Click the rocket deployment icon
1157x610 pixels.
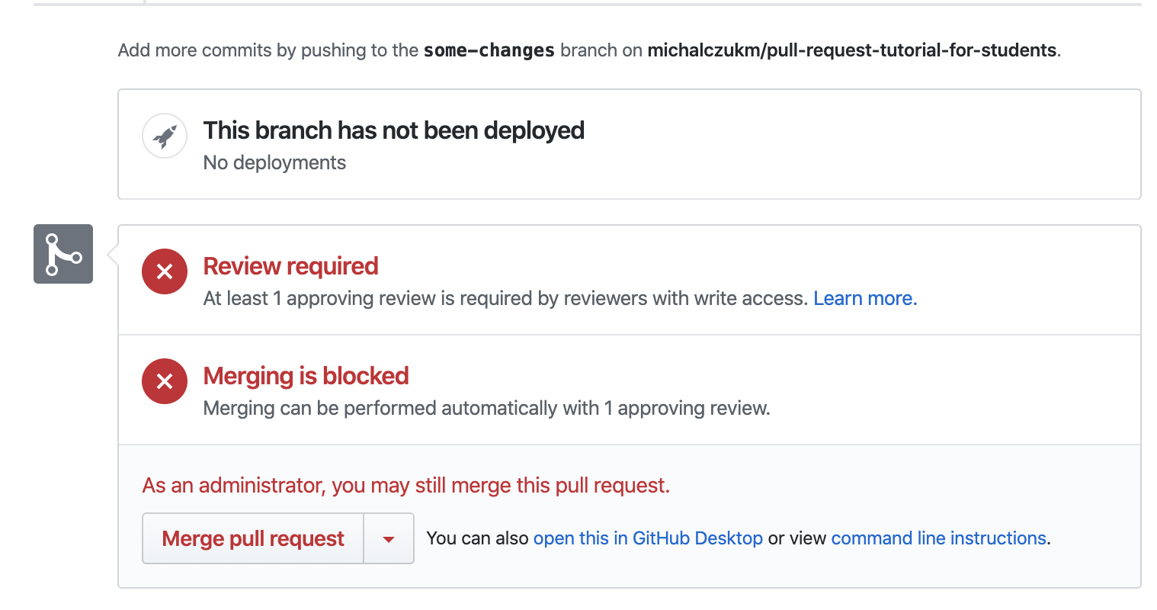click(165, 136)
